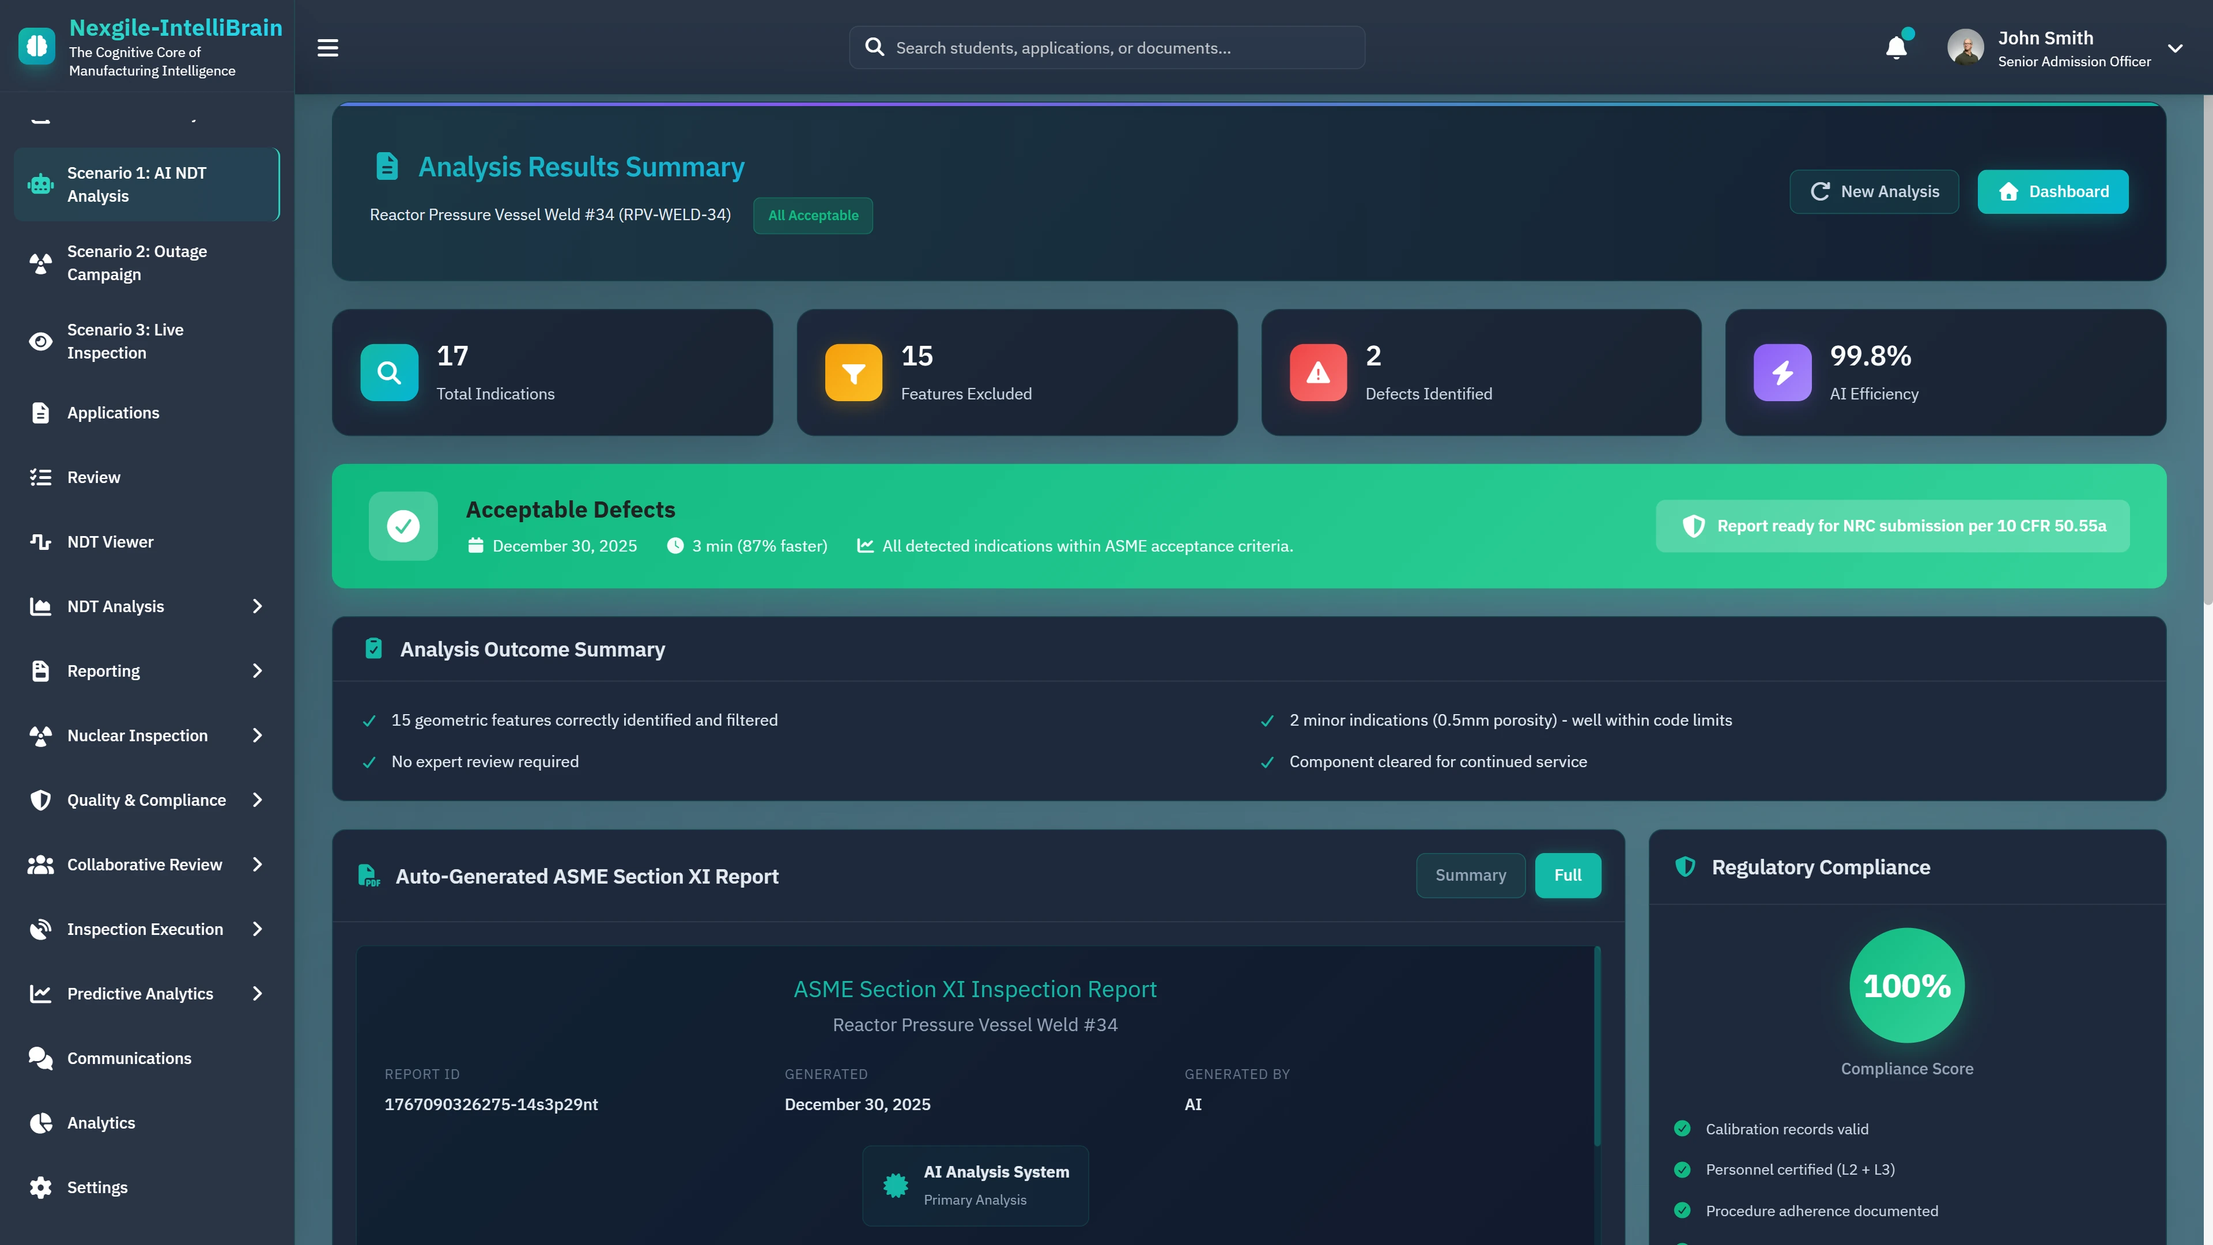Click the notification bell icon
Viewport: 2213px width, 1245px height.
coord(1896,47)
